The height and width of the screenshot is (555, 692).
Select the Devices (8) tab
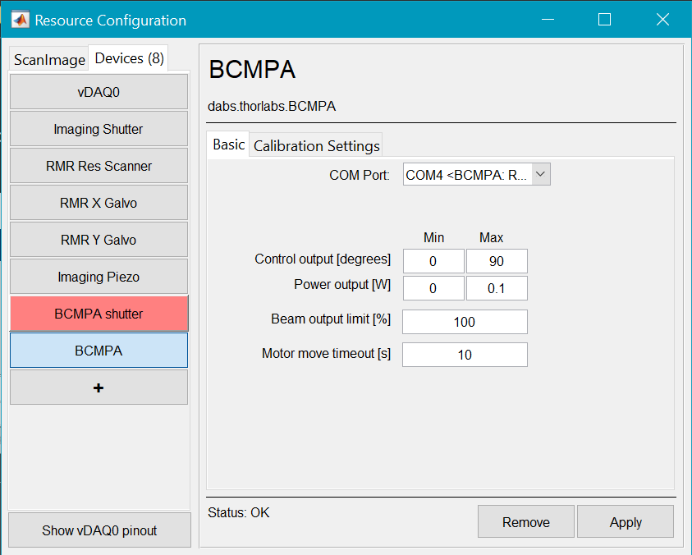tap(129, 58)
